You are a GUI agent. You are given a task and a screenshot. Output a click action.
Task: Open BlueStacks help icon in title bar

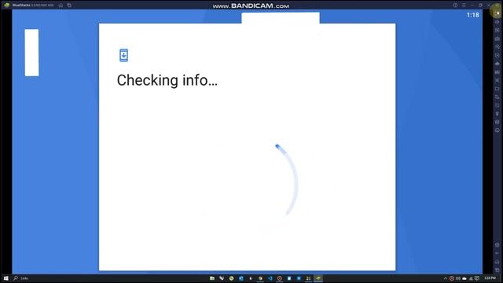pyautogui.click(x=455, y=6)
